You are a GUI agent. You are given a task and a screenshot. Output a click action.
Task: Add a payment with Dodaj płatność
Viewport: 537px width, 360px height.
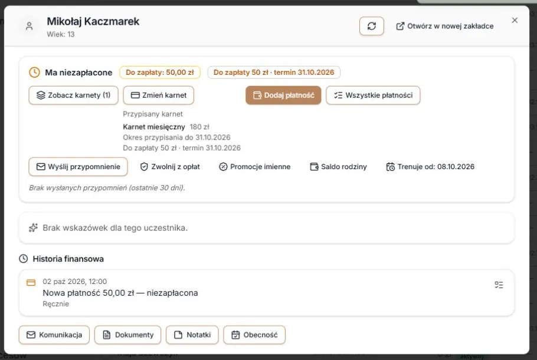283,95
